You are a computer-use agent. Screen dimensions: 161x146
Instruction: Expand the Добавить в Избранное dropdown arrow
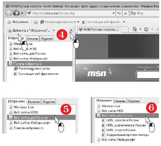click(53, 31)
